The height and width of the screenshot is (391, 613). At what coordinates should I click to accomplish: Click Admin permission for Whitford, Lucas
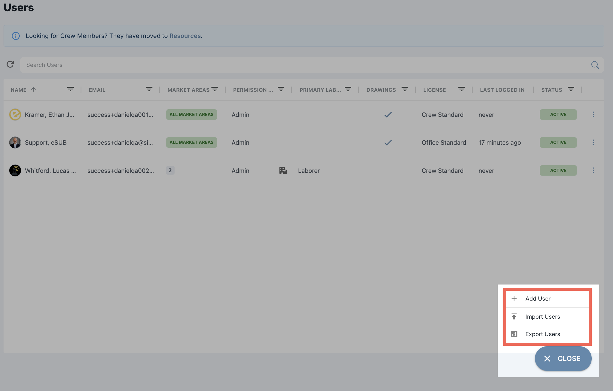click(x=240, y=171)
